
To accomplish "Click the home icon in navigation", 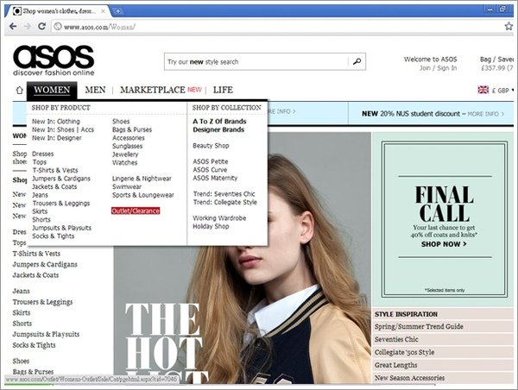I will tap(20, 90).
